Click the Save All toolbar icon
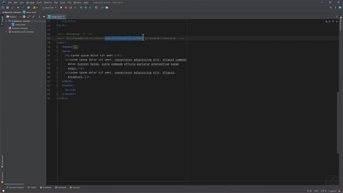 coord(8,8)
